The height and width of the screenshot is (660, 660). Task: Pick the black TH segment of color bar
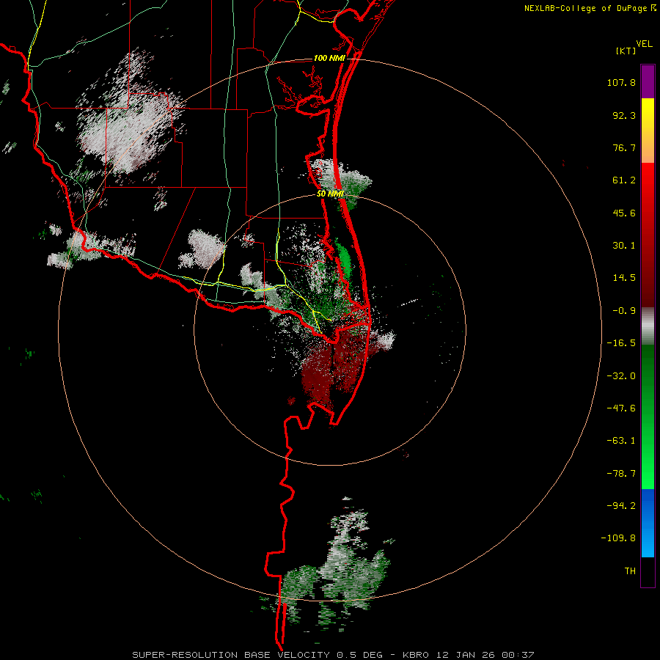click(648, 571)
